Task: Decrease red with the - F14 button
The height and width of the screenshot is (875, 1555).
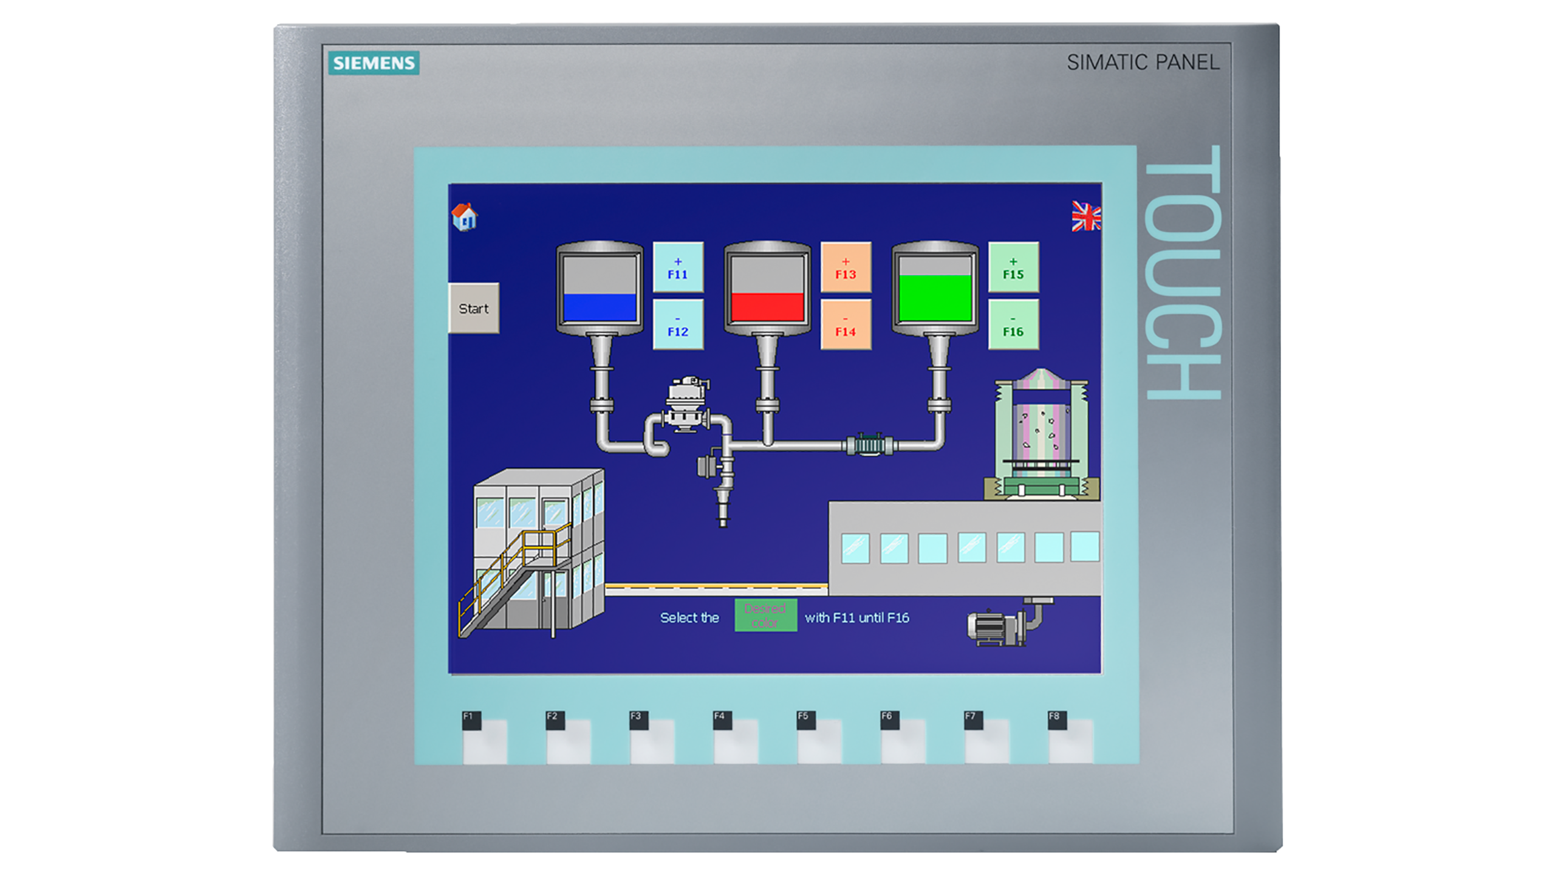Action: [846, 325]
